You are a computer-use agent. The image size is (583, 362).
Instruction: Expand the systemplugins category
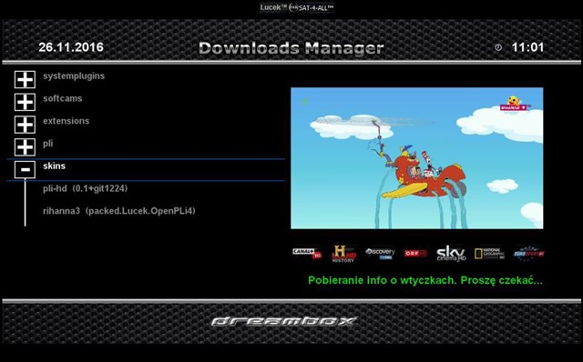tap(25, 79)
